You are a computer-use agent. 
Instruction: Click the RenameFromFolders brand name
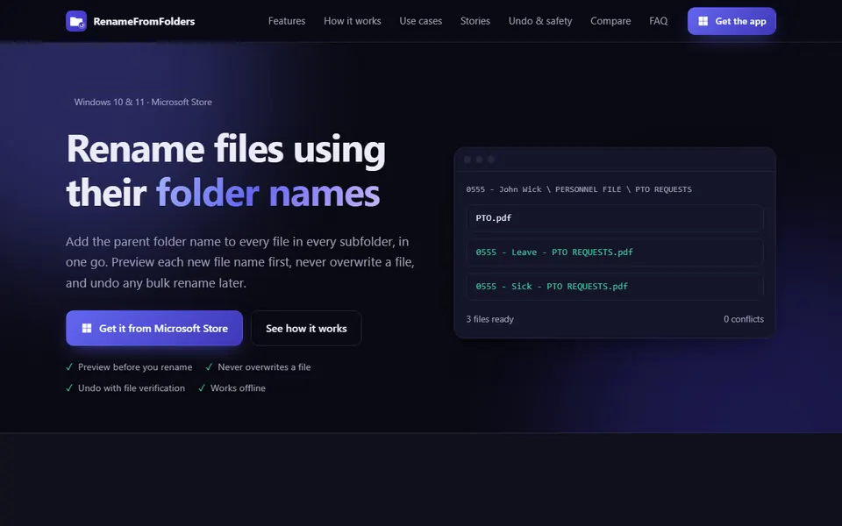point(144,21)
